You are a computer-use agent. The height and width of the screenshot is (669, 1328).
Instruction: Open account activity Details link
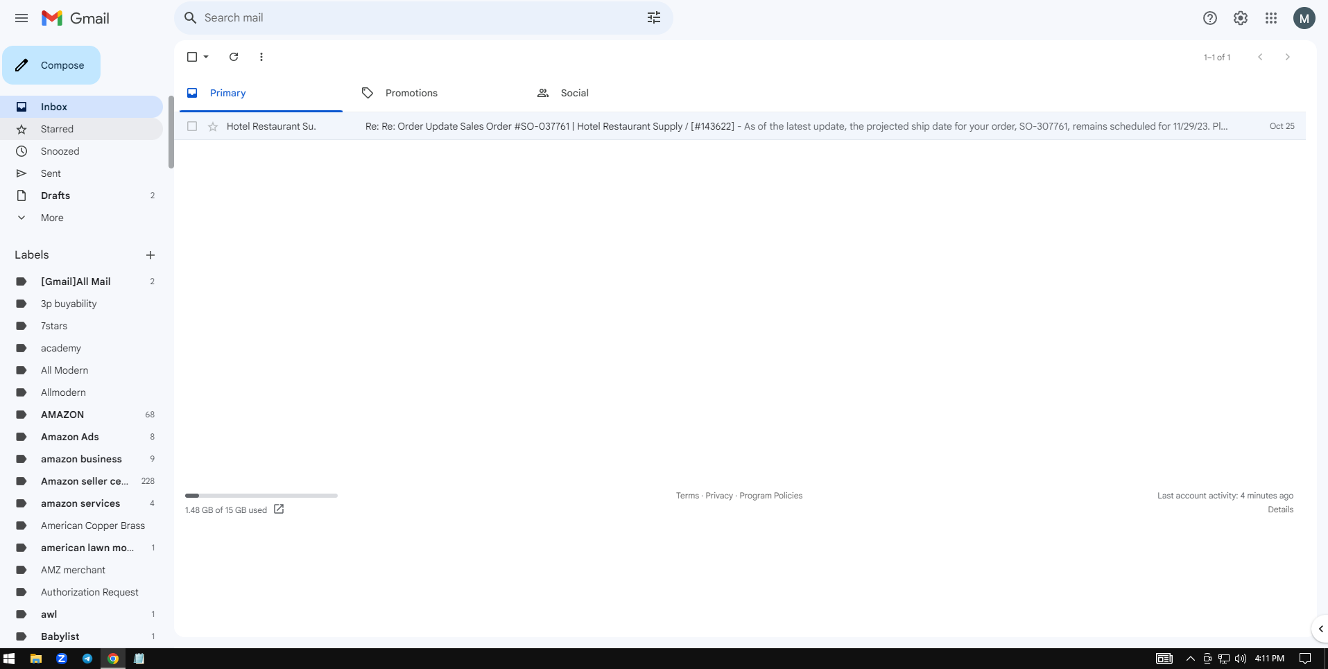1280,510
